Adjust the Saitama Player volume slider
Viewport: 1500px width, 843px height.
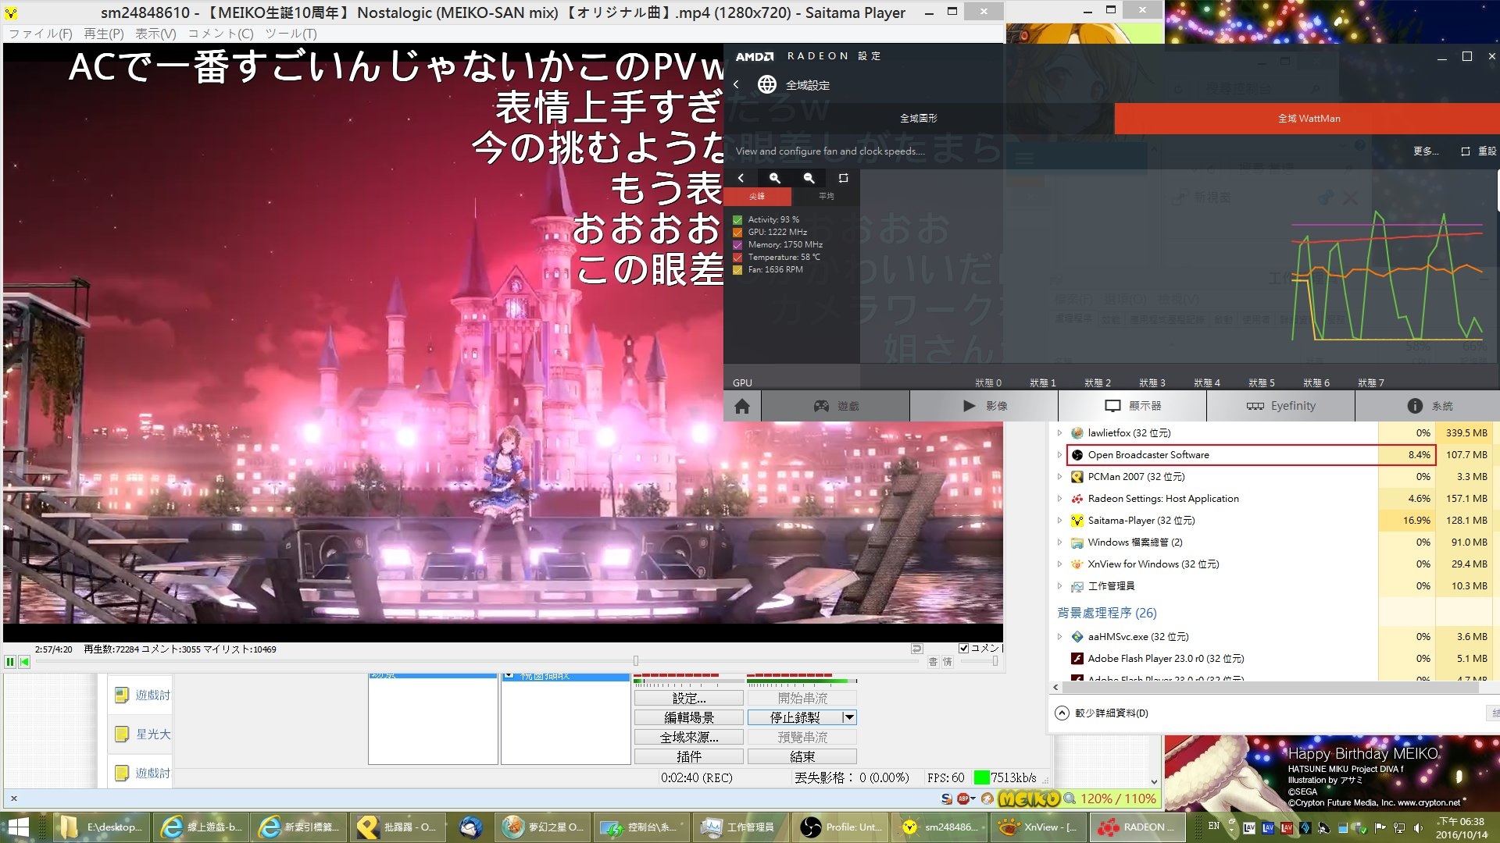(x=995, y=661)
